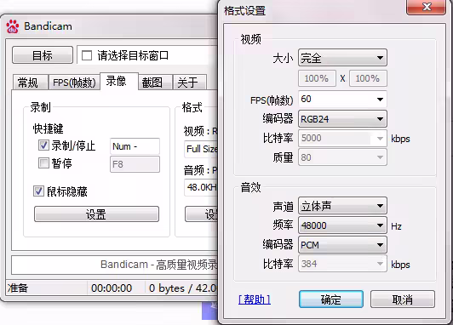Enable the 暂停 hotkey checkbox
The height and width of the screenshot is (325, 453).
43,163
